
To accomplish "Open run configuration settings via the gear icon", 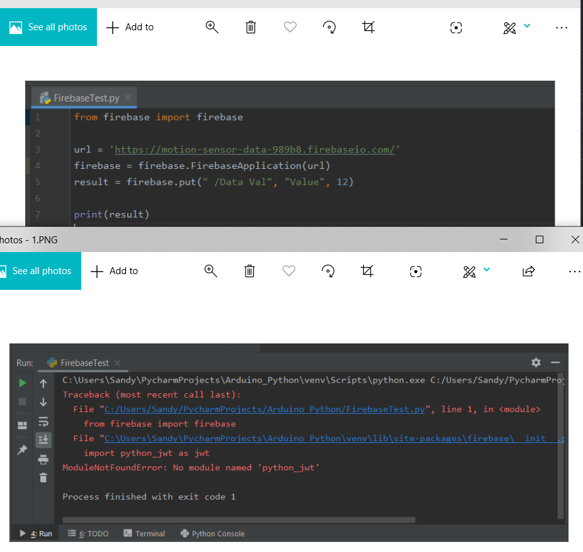I will (x=536, y=362).
